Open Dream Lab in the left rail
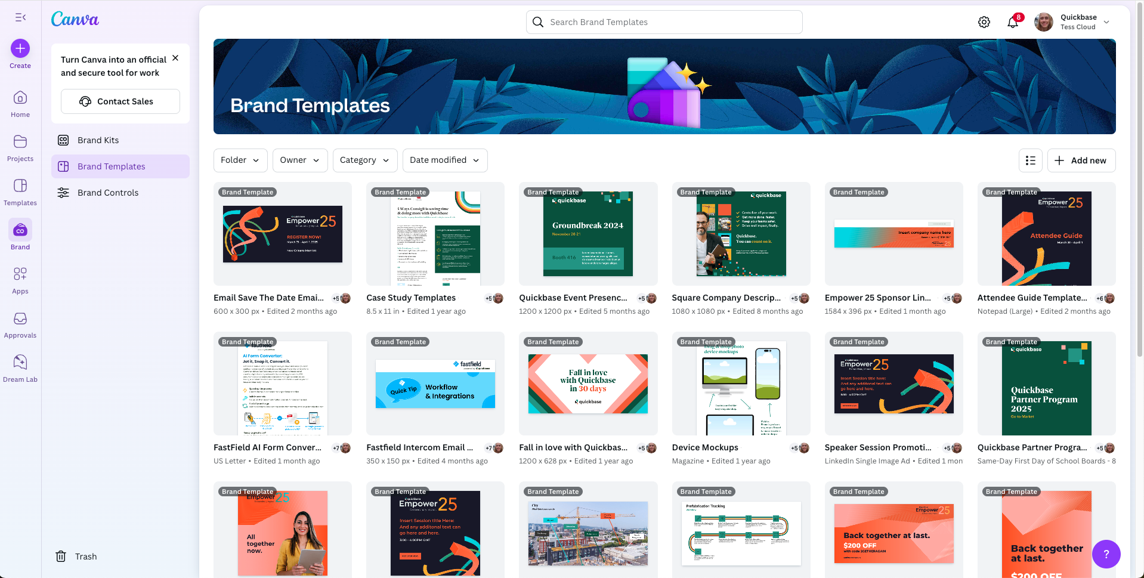The width and height of the screenshot is (1144, 578). coord(20,369)
